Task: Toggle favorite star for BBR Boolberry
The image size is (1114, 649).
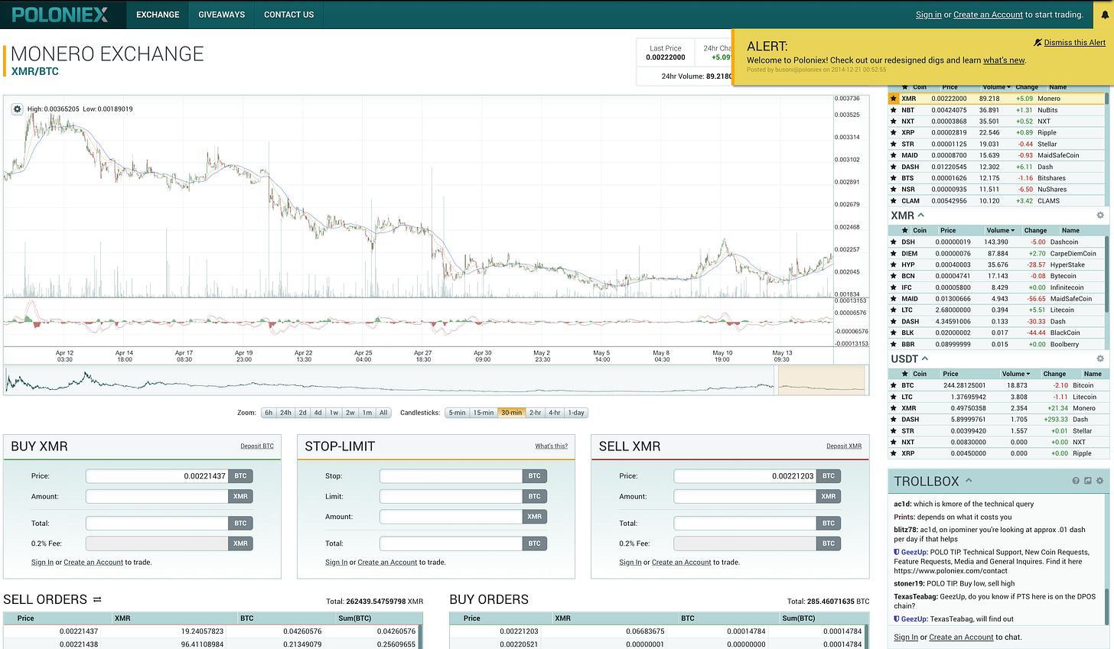Action: pos(893,344)
